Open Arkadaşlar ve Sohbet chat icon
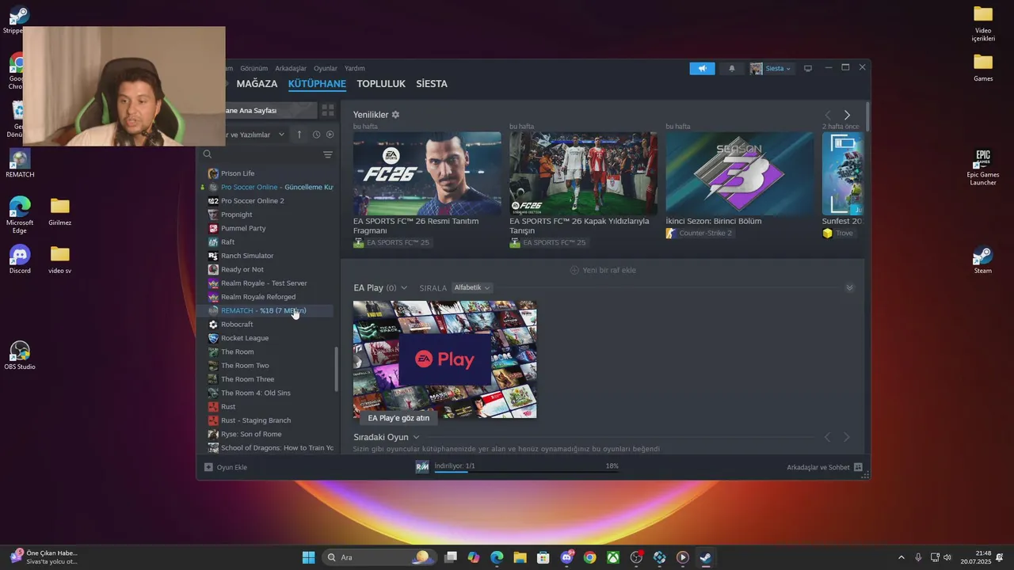Screen dimensions: 1014x570 (858, 467)
